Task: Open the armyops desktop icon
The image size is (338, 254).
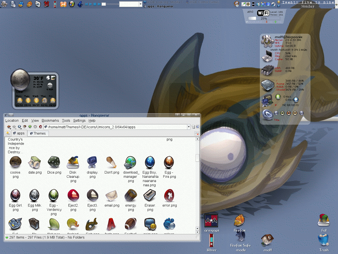Action: tap(212, 223)
